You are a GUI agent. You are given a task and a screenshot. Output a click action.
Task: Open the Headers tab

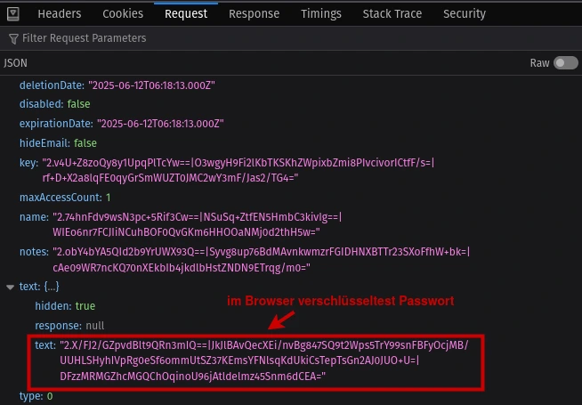(x=60, y=13)
